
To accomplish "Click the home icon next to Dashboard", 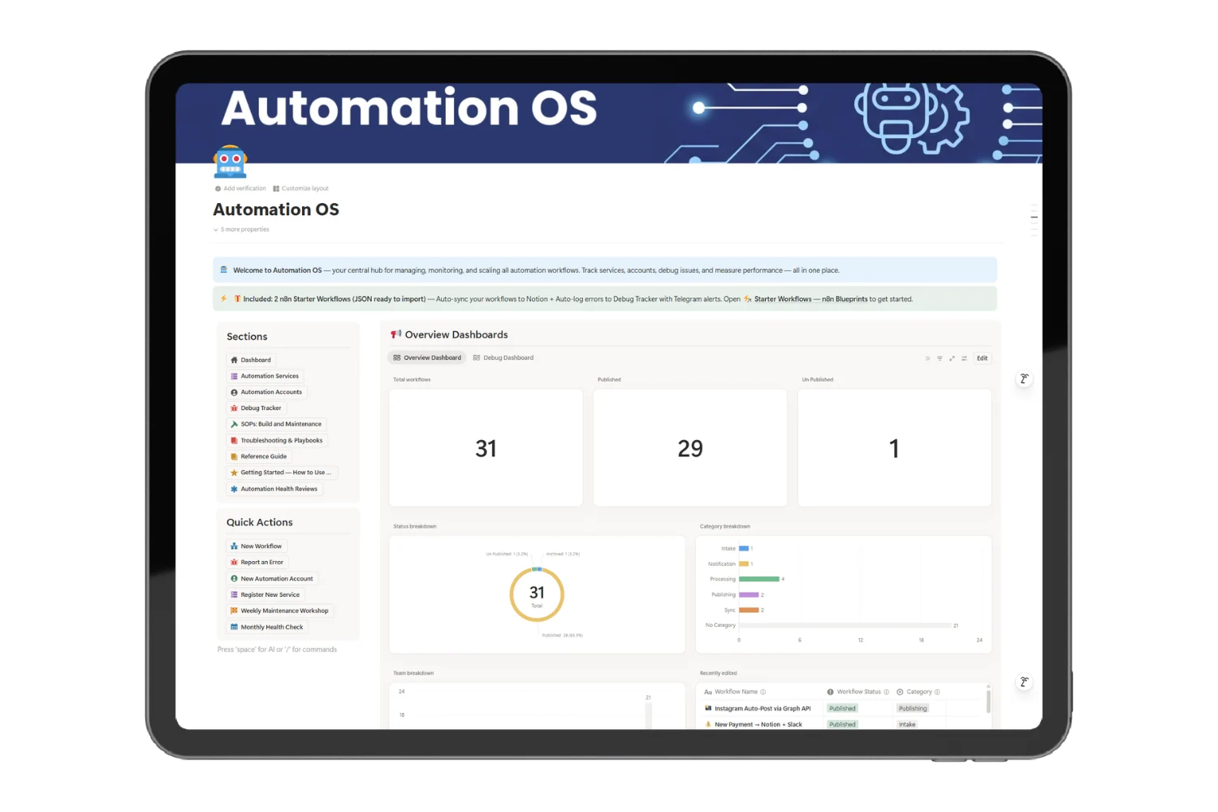I will pos(234,360).
